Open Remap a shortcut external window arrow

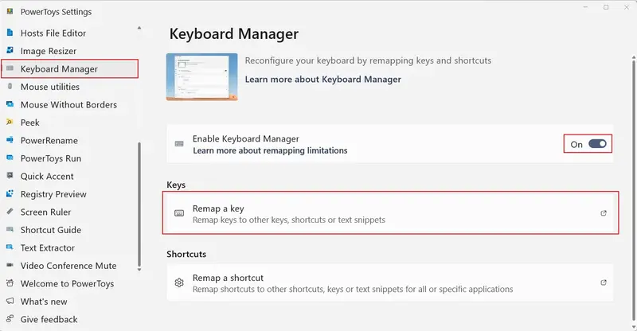point(603,282)
